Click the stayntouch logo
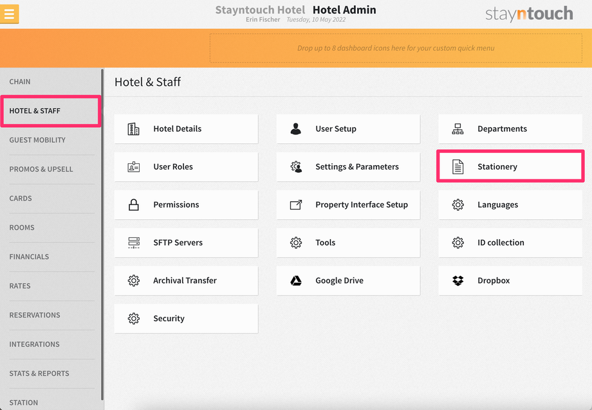This screenshot has width=592, height=410. 529,14
